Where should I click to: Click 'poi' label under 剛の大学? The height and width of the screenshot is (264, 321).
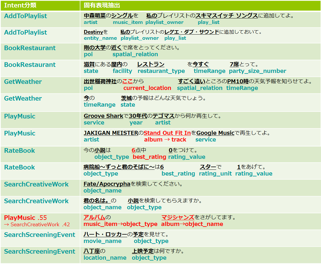point(88,54)
